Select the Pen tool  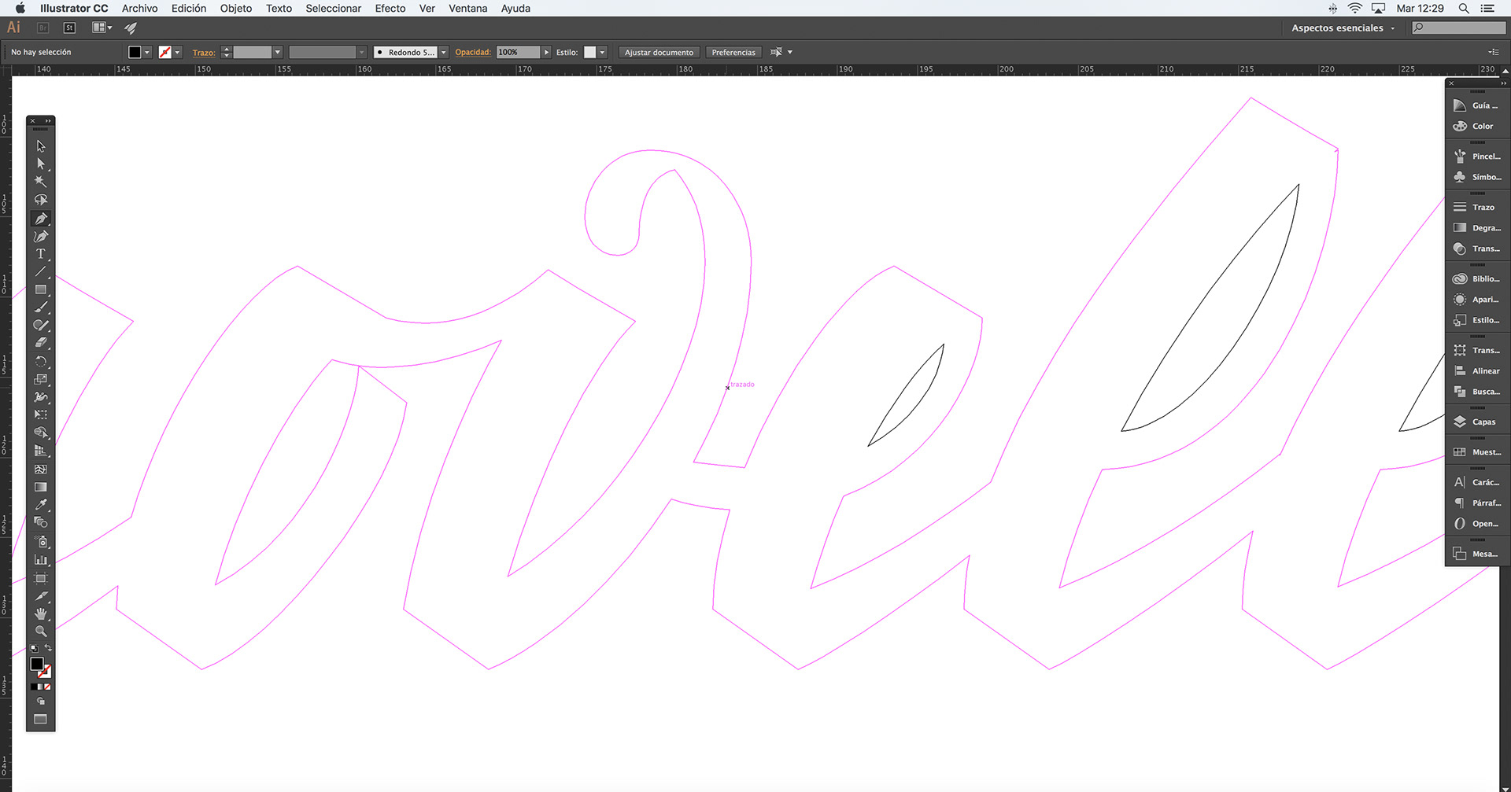click(41, 218)
